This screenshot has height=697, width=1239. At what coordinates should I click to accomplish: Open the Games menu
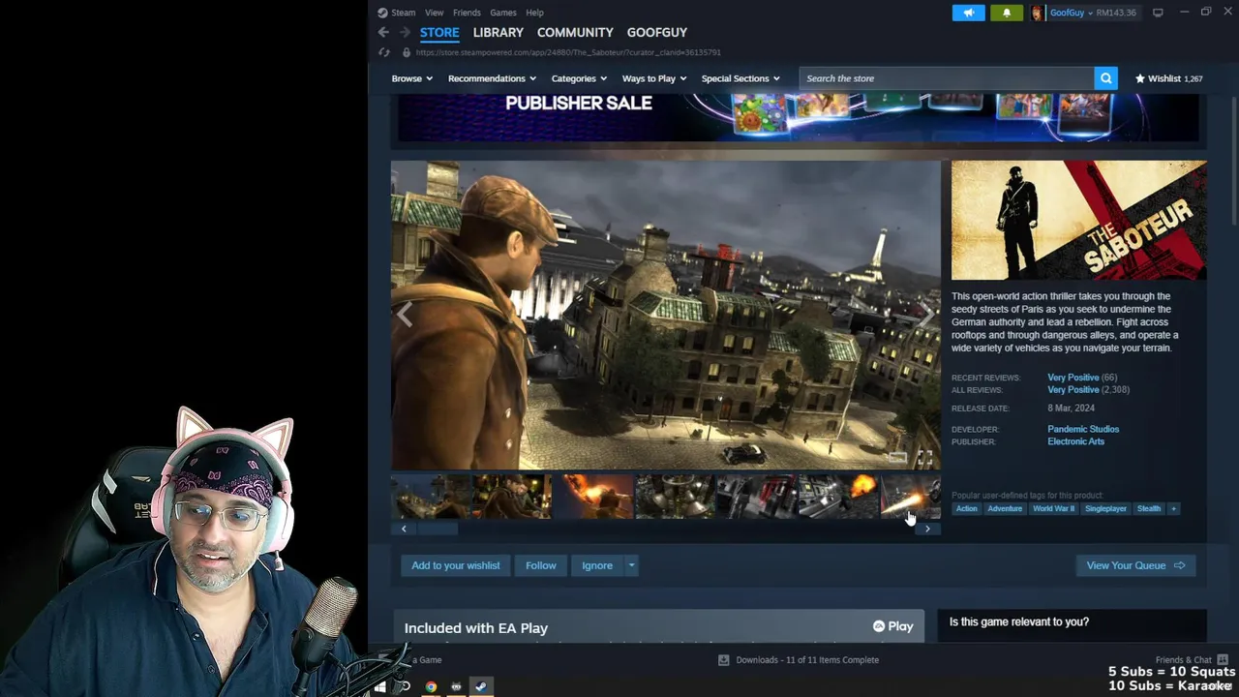coord(503,13)
